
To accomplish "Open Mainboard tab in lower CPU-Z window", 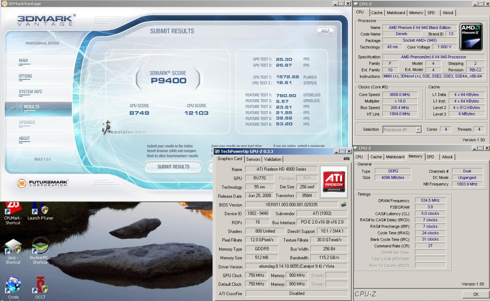I will coord(395,157).
